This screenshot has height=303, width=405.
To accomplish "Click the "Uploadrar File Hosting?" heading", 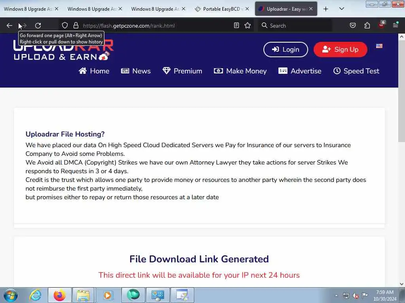I will pos(65,134).
